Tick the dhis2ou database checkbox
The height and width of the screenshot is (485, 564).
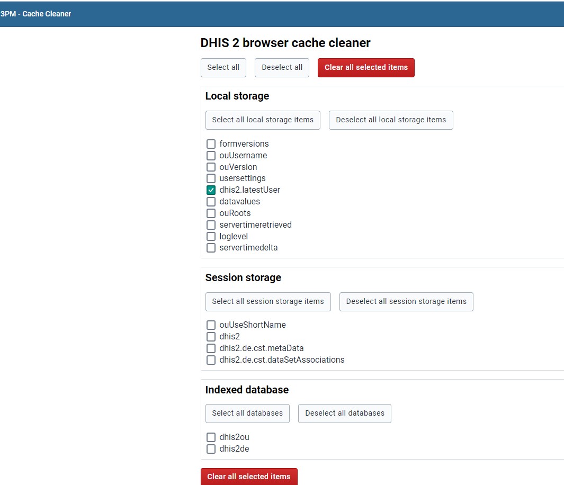[x=211, y=437]
